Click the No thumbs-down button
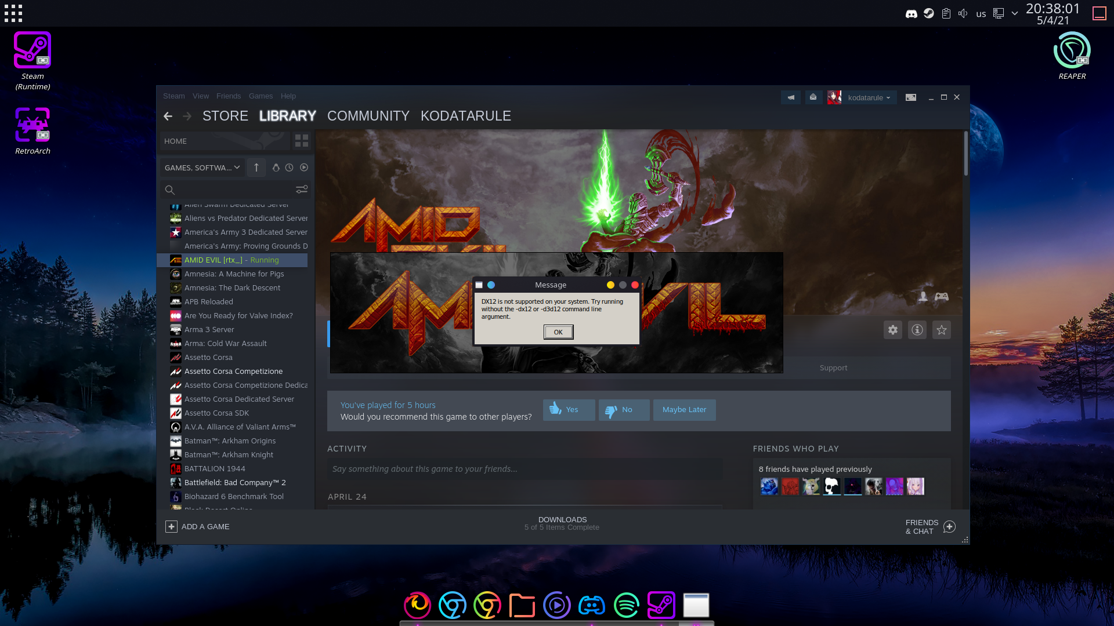 point(624,410)
